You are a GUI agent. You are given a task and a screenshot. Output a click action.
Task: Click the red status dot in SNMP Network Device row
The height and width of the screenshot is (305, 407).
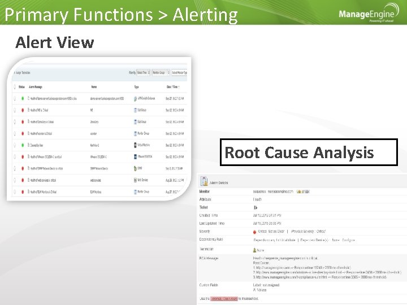point(23,168)
